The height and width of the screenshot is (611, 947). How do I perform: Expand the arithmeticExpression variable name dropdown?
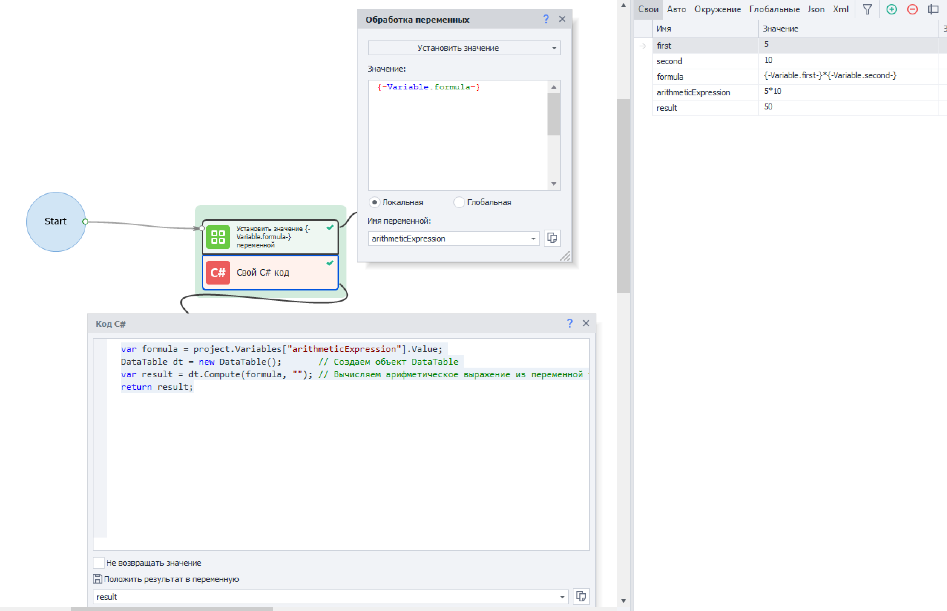533,239
